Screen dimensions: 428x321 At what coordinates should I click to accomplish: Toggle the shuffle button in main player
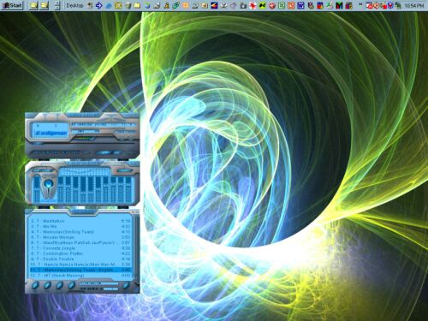(103, 152)
